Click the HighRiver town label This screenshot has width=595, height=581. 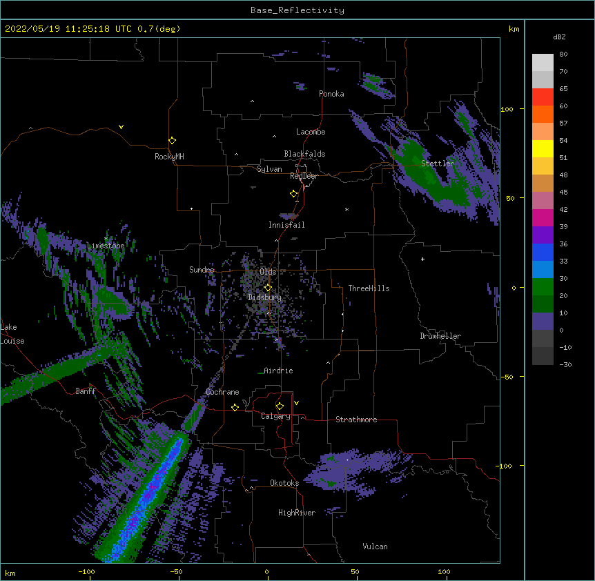(297, 513)
